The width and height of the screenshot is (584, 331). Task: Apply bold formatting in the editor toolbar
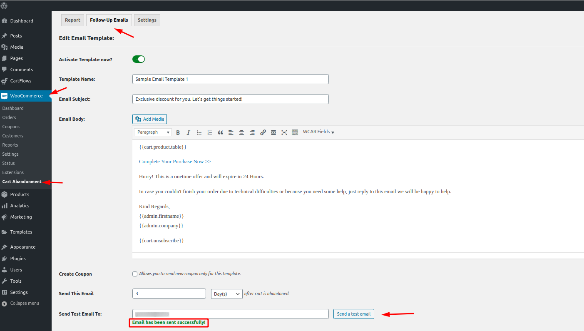178,132
